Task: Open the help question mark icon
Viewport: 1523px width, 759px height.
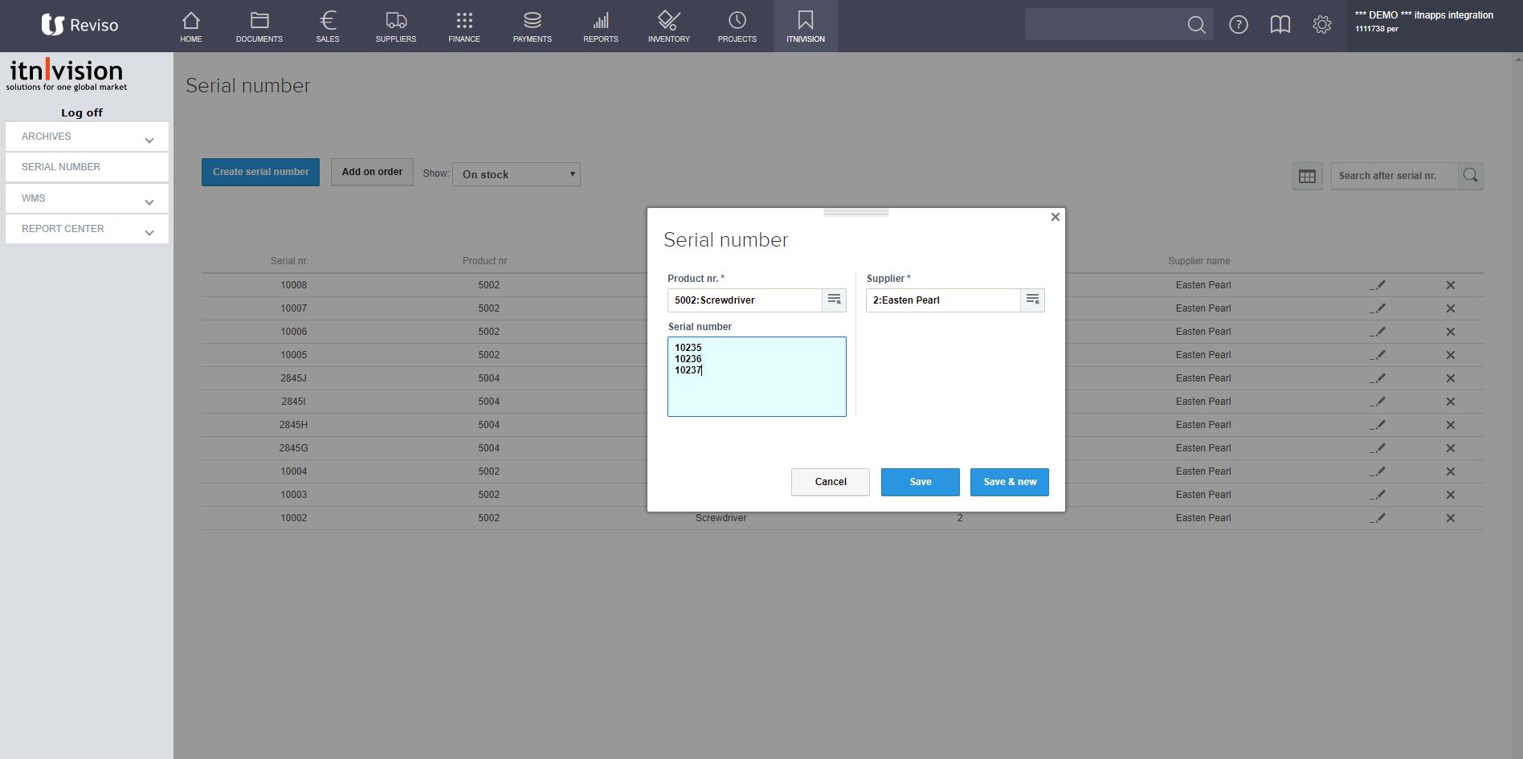Action: point(1238,25)
